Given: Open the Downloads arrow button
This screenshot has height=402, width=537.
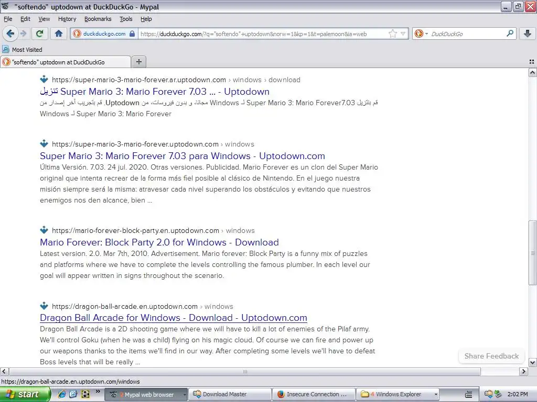Looking at the screenshot, I should [x=528, y=33].
